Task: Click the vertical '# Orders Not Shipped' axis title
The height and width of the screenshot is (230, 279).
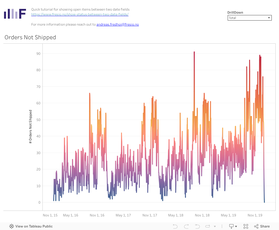Action: (x=30, y=127)
